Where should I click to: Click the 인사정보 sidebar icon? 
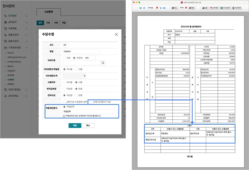coord(6,15)
